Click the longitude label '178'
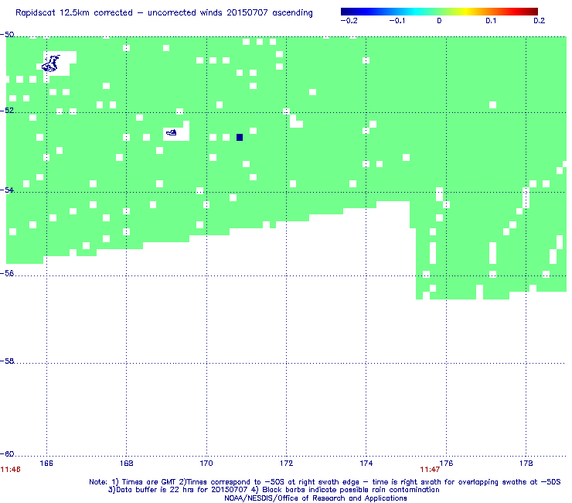This screenshot has width=572, height=503. point(526,464)
